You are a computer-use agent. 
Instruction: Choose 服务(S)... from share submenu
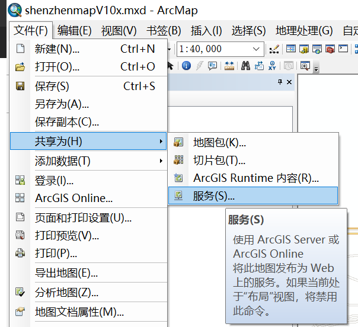click(x=253, y=195)
